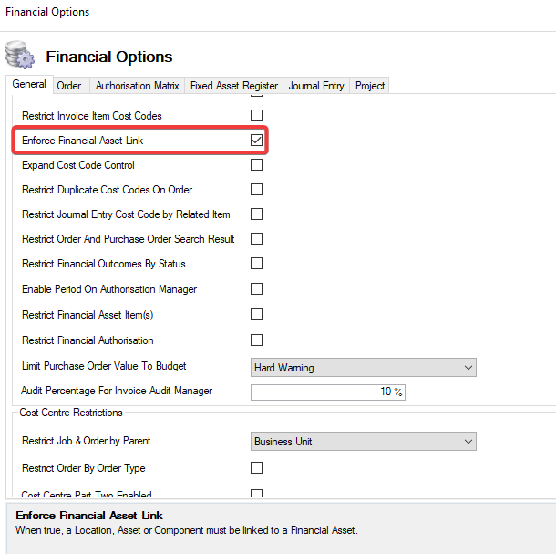Click the Financial Options coins gear icon
Image resolution: width=556 pixels, height=554 pixels.
[x=20, y=56]
